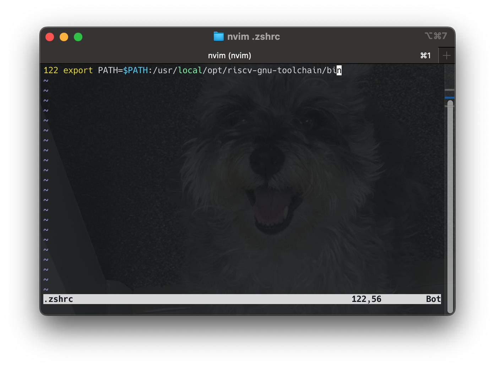Switch to the nvim (nvim) tab
This screenshot has height=368, width=495.
229,55
